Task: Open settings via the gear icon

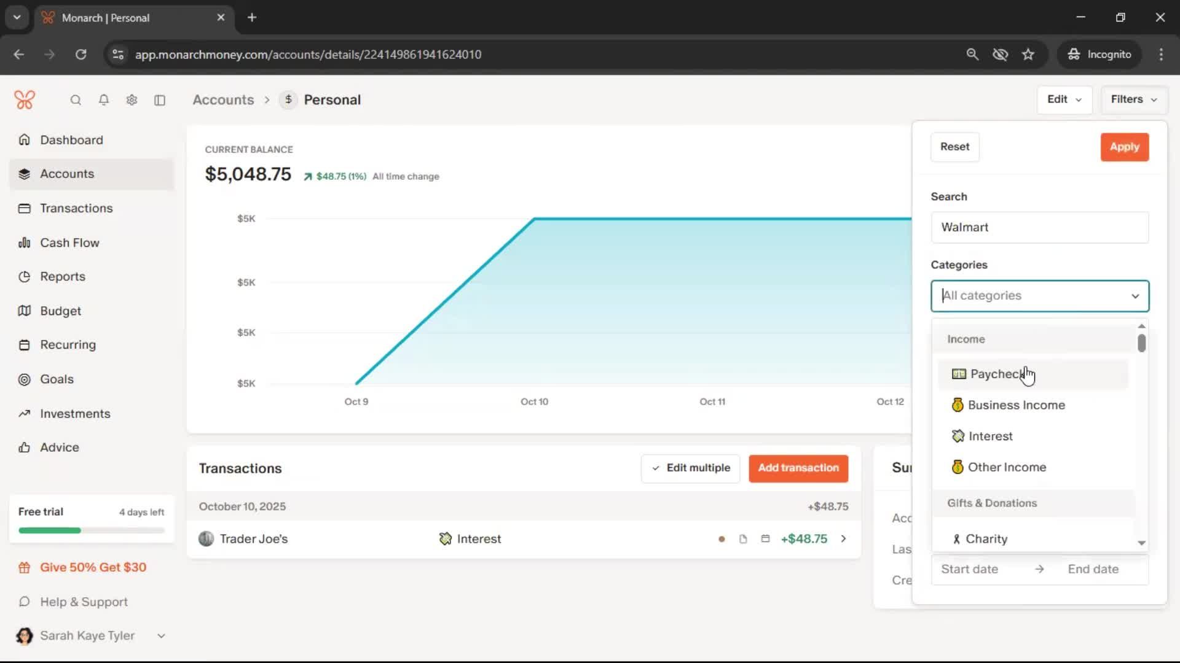Action: point(132,100)
